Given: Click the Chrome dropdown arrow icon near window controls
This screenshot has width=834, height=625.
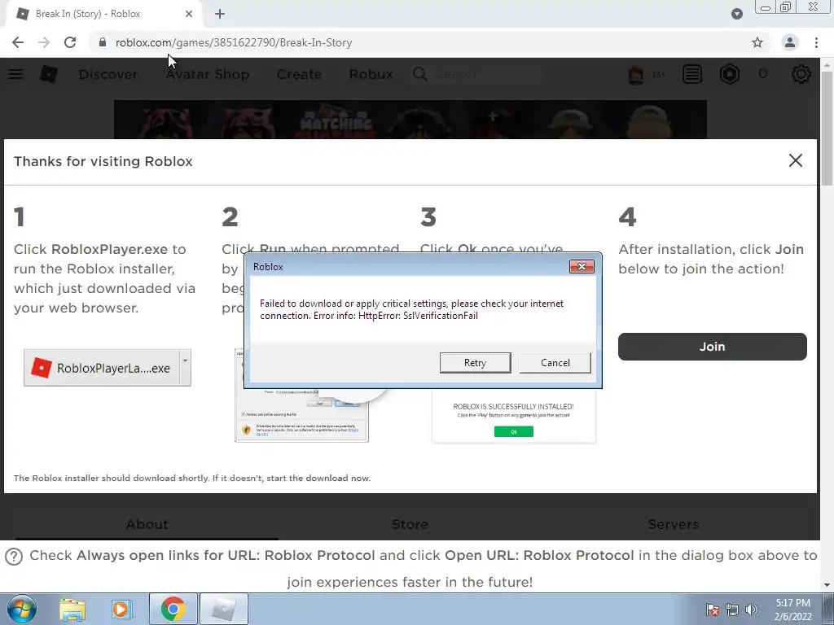Looking at the screenshot, I should (736, 14).
